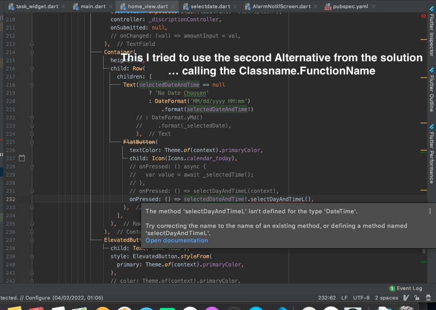436x310 pixels.
Task: Click the underlined selectDayAndTimeL method call
Action: click(x=277, y=199)
